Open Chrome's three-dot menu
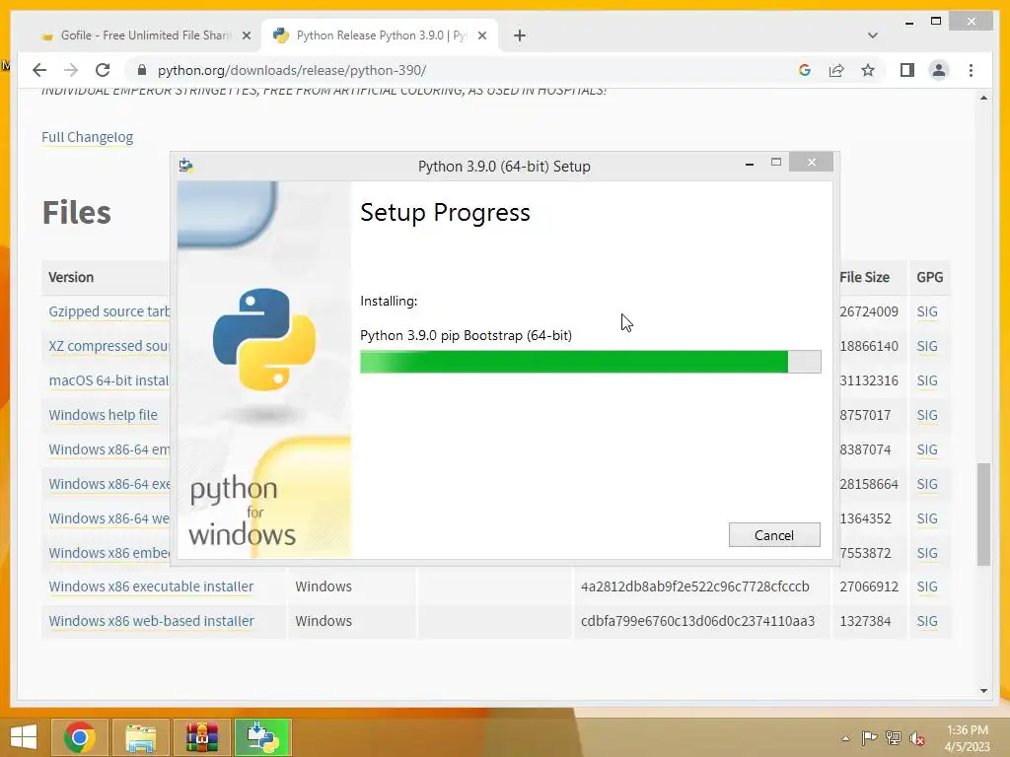Viewport: 1010px width, 757px height. (x=971, y=70)
